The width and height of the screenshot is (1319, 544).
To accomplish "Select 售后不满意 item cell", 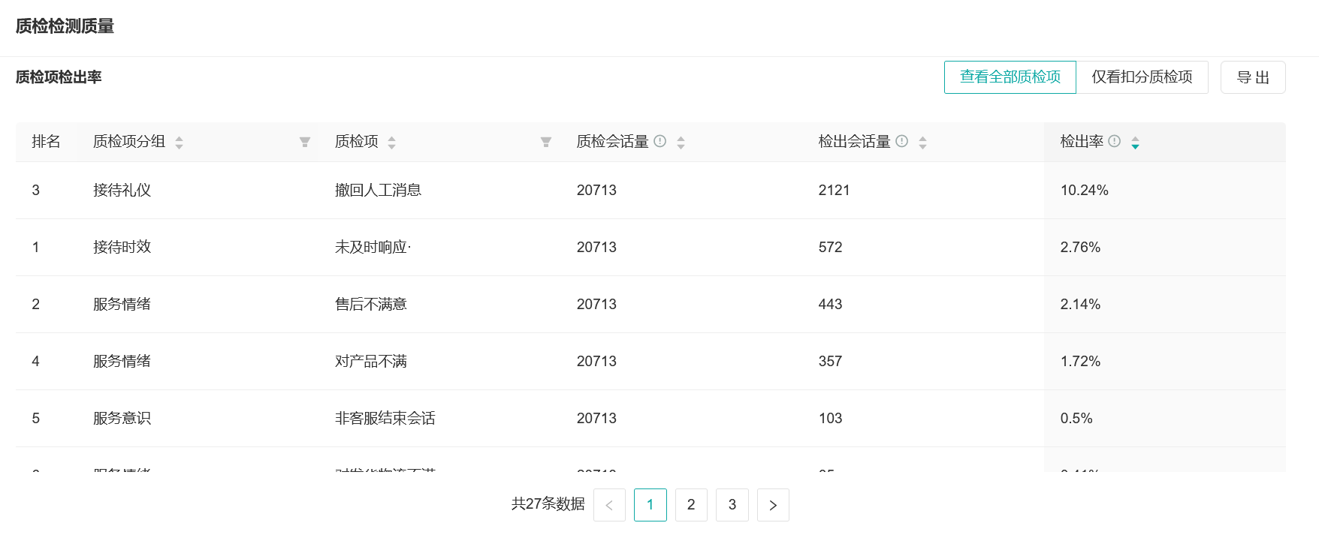I will [x=371, y=305].
